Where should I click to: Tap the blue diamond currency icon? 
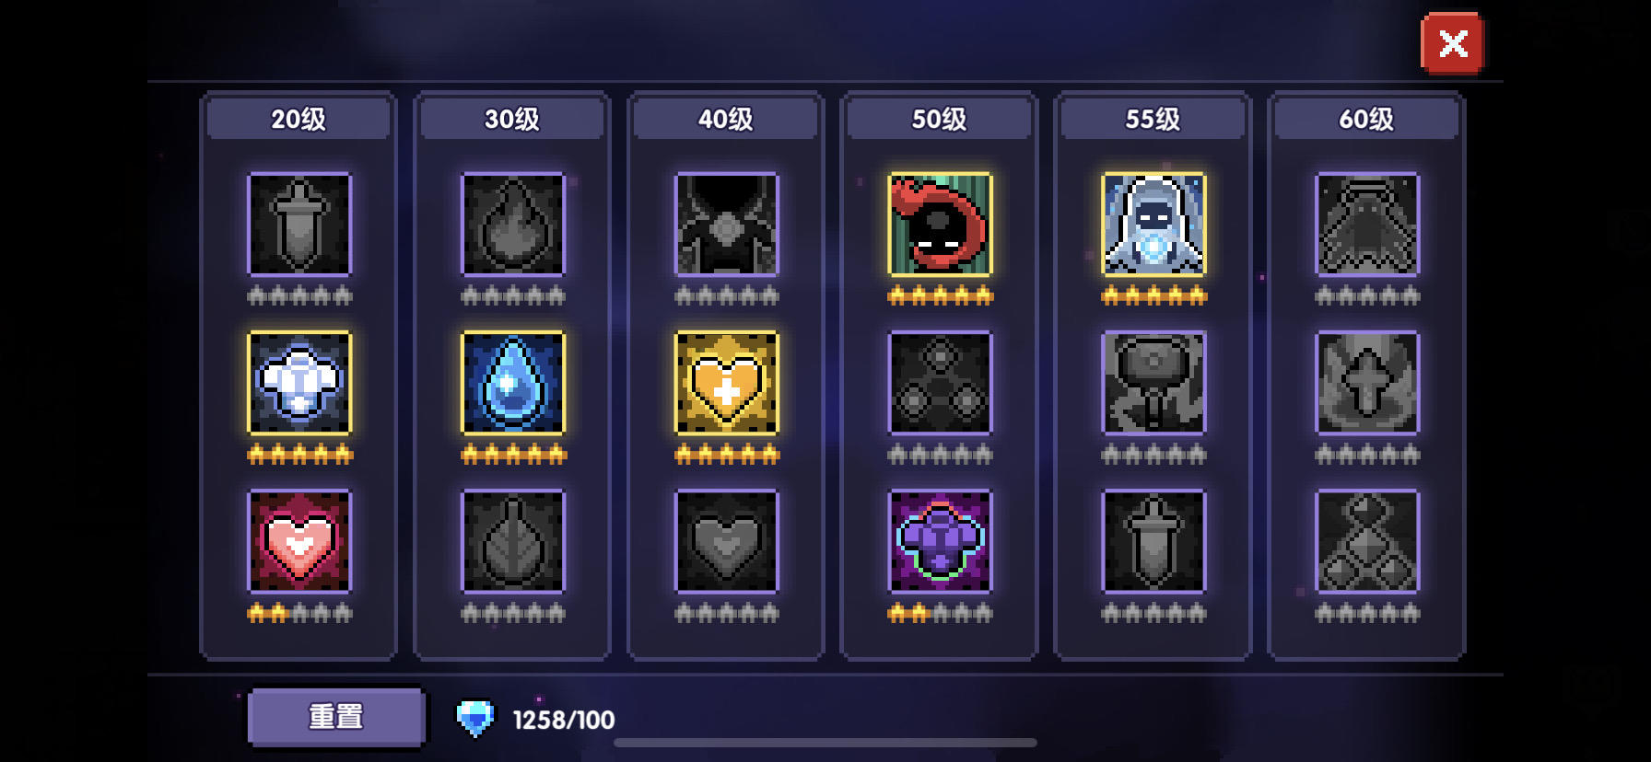point(475,718)
